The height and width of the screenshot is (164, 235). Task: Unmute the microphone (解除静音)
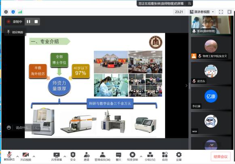tap(9, 156)
